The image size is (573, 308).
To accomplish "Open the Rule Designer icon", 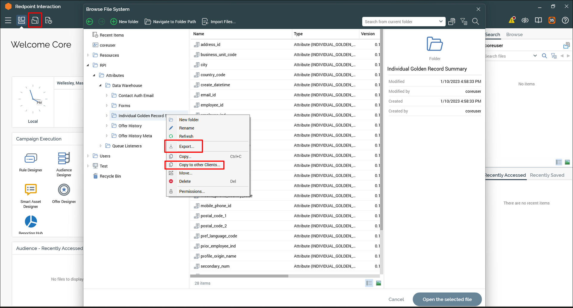I will pos(31,158).
